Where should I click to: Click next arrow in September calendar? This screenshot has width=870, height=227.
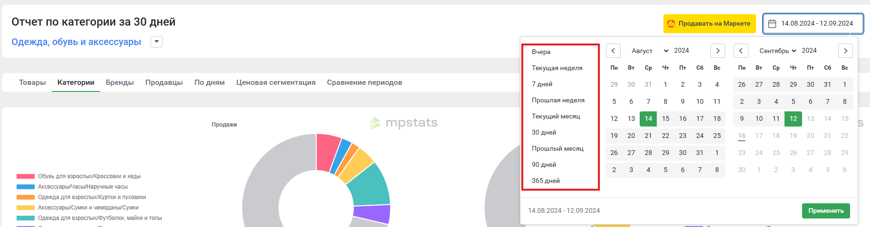[845, 51]
